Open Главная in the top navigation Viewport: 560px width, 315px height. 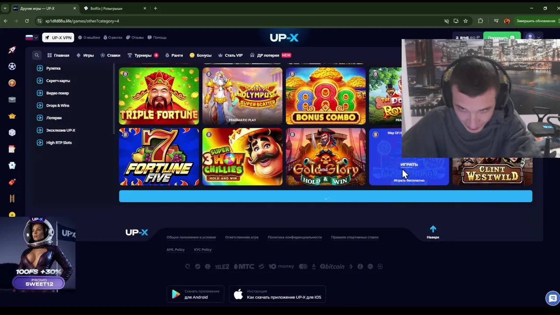pos(58,55)
